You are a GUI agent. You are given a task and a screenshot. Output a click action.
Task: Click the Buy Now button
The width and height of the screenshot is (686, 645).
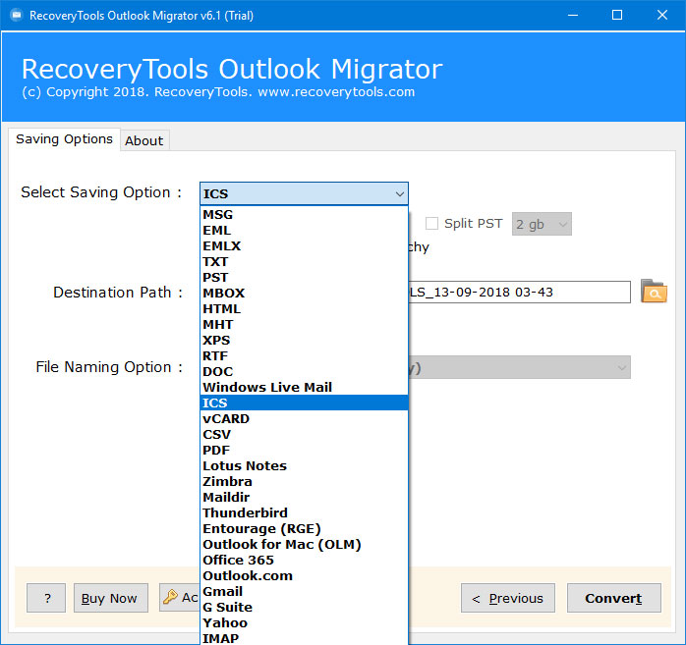109,598
